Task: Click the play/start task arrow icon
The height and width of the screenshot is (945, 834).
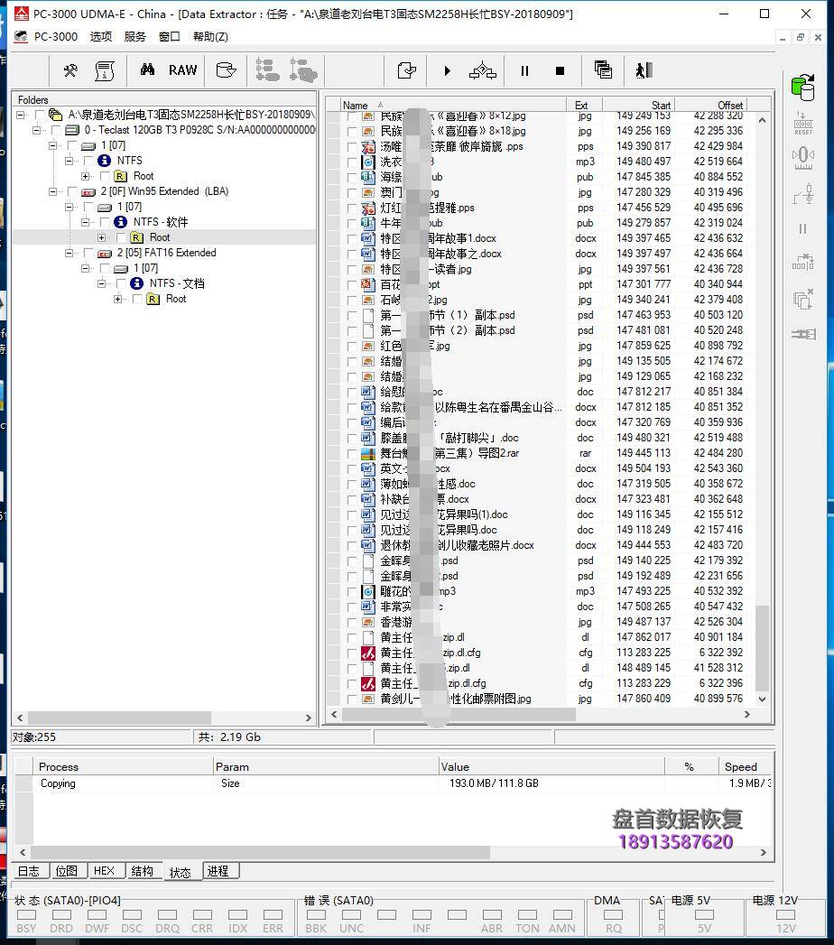Action: [447, 70]
